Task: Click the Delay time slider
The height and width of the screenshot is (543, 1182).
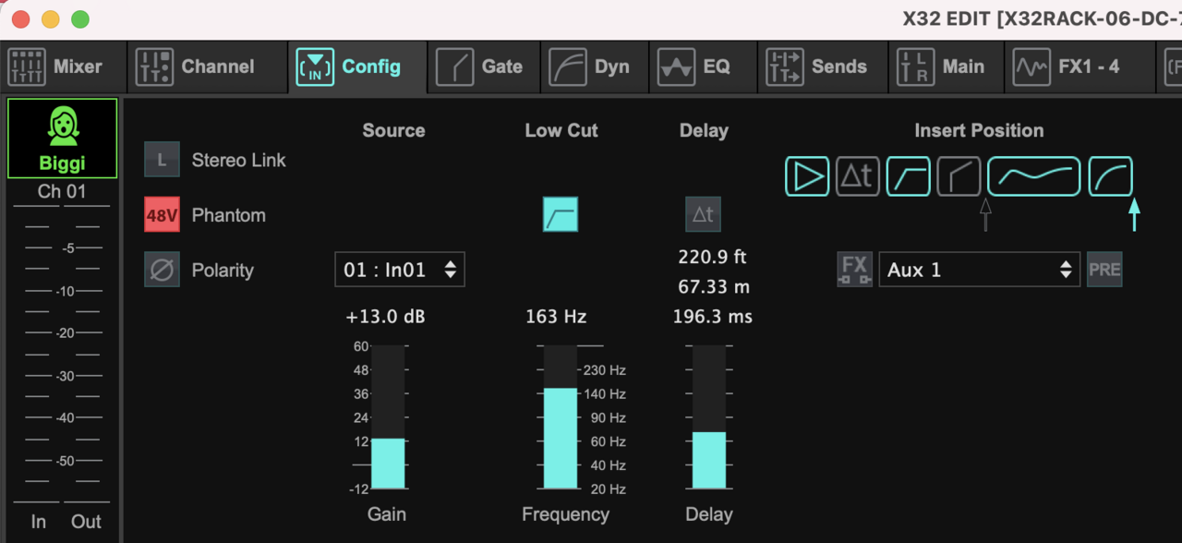Action: coord(709,417)
